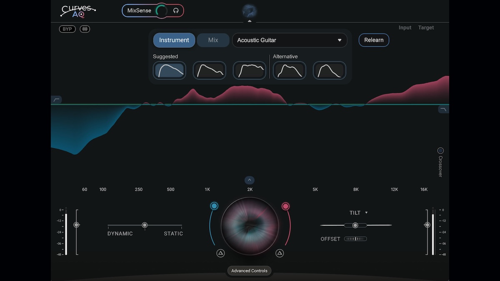Click the output level meter on the right
Viewport: 500px width, 281px height.
[433, 231]
